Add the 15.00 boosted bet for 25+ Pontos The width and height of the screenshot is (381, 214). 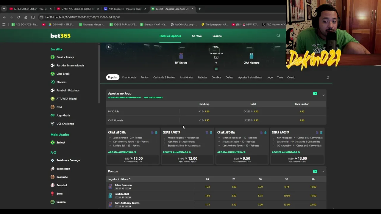[x=133, y=160]
